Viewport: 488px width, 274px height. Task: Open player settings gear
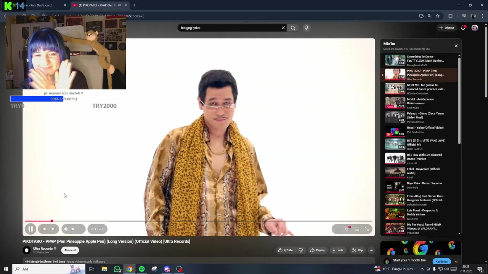pos(347,229)
